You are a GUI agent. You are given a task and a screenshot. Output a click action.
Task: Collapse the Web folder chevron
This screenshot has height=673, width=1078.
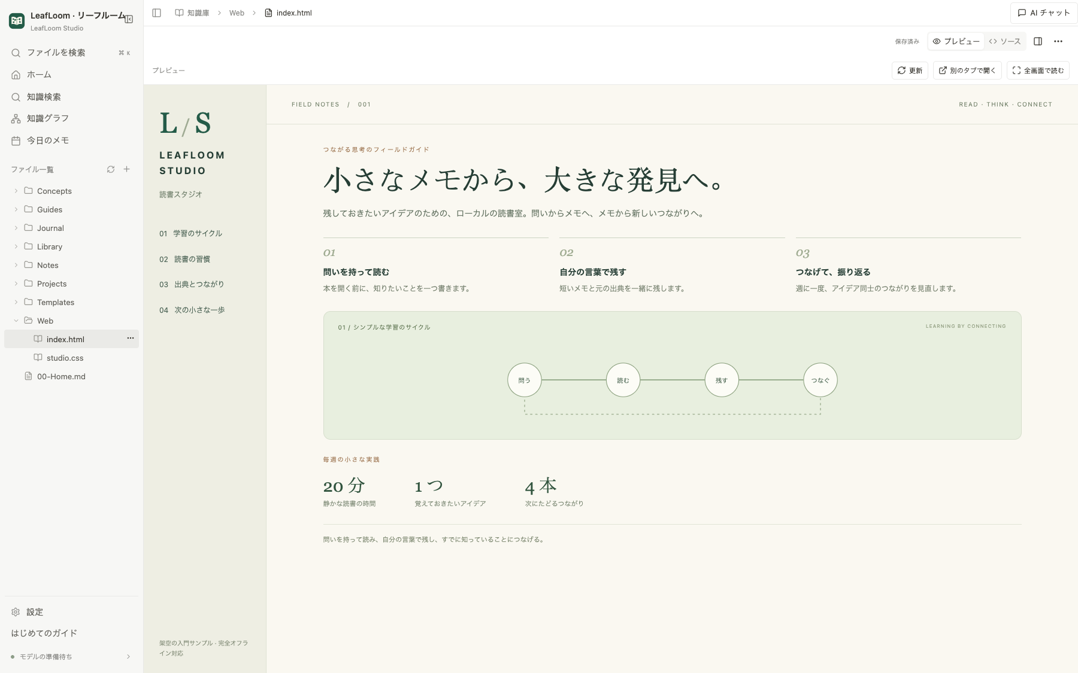point(16,321)
